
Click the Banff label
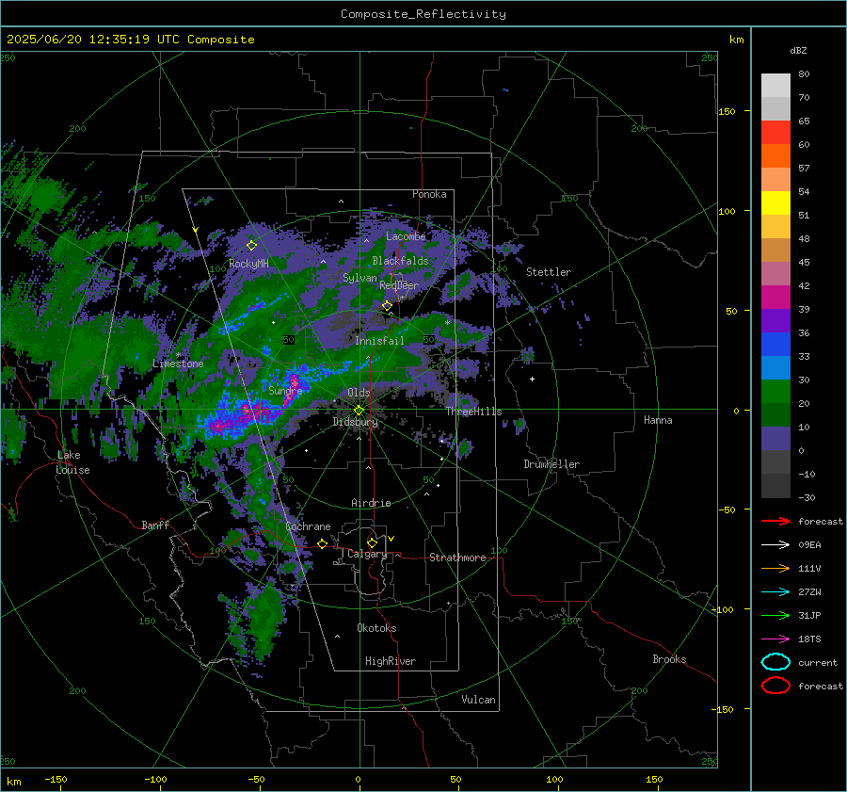(x=155, y=525)
